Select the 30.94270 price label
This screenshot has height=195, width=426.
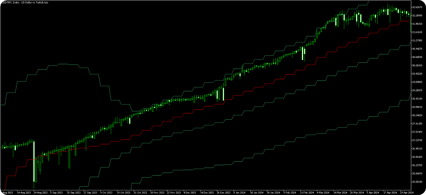tap(418, 49)
